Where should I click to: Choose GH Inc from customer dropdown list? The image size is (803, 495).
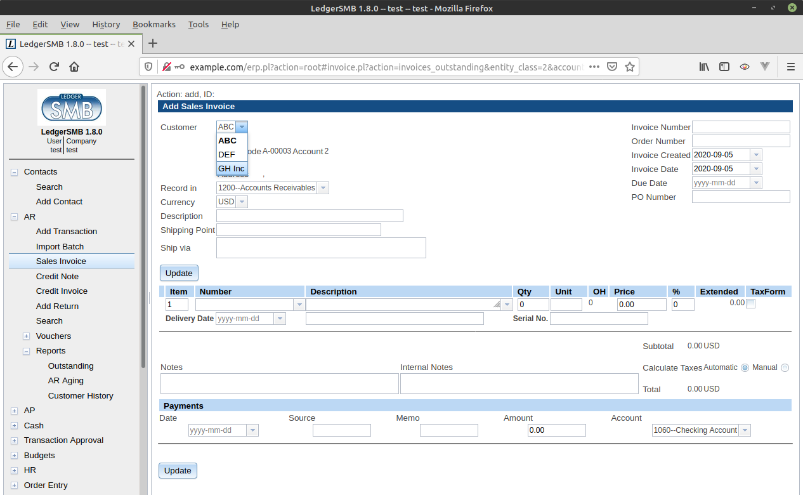[232, 168]
